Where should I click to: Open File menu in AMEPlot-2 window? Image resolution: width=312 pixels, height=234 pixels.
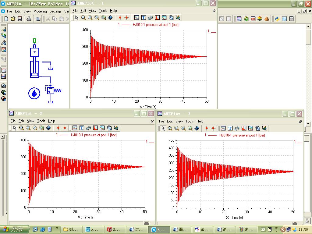[x=13, y=121]
